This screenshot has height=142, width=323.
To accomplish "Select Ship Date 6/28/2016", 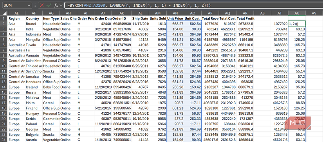I will [140, 82].
